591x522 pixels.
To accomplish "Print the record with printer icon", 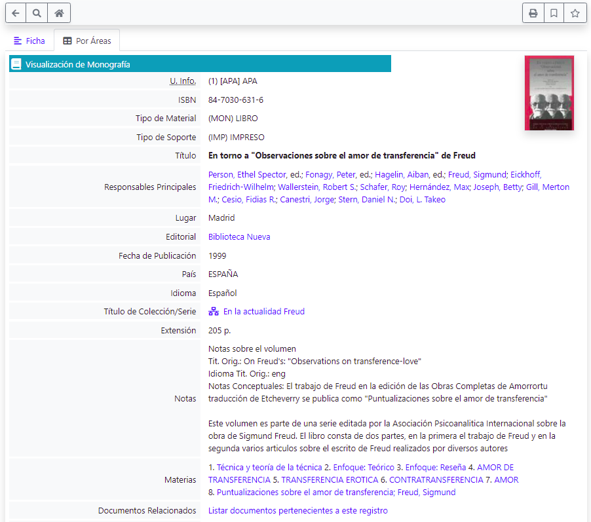I will click(533, 13).
